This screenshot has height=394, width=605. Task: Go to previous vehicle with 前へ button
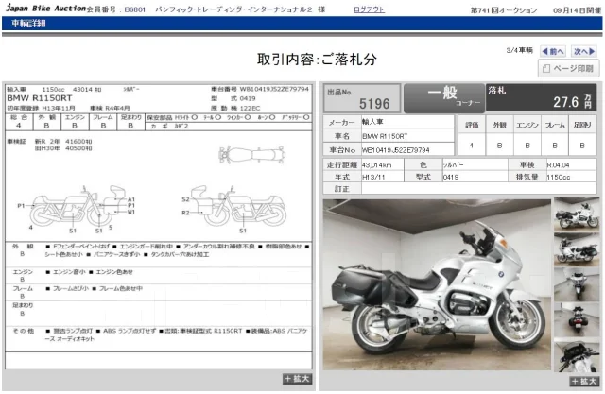pyautogui.click(x=553, y=51)
